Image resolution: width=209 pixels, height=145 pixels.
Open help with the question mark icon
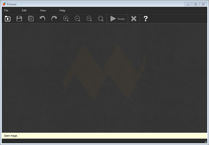(x=145, y=19)
